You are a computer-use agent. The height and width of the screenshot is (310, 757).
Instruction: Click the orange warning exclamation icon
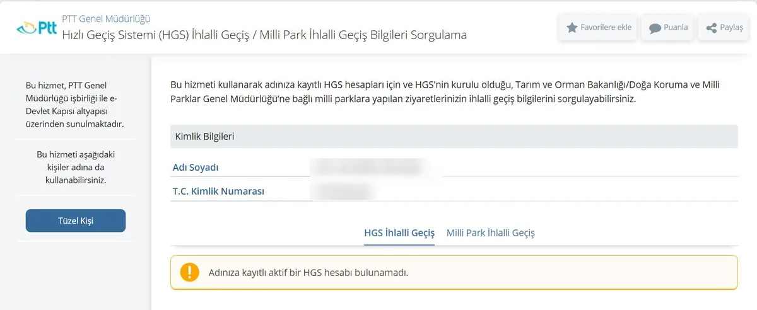[x=189, y=272]
